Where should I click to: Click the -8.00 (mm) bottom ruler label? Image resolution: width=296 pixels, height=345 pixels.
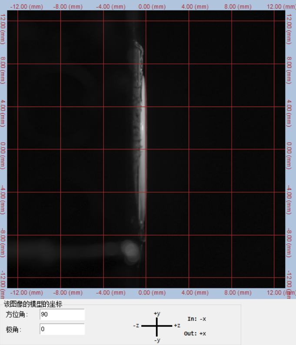67,293
